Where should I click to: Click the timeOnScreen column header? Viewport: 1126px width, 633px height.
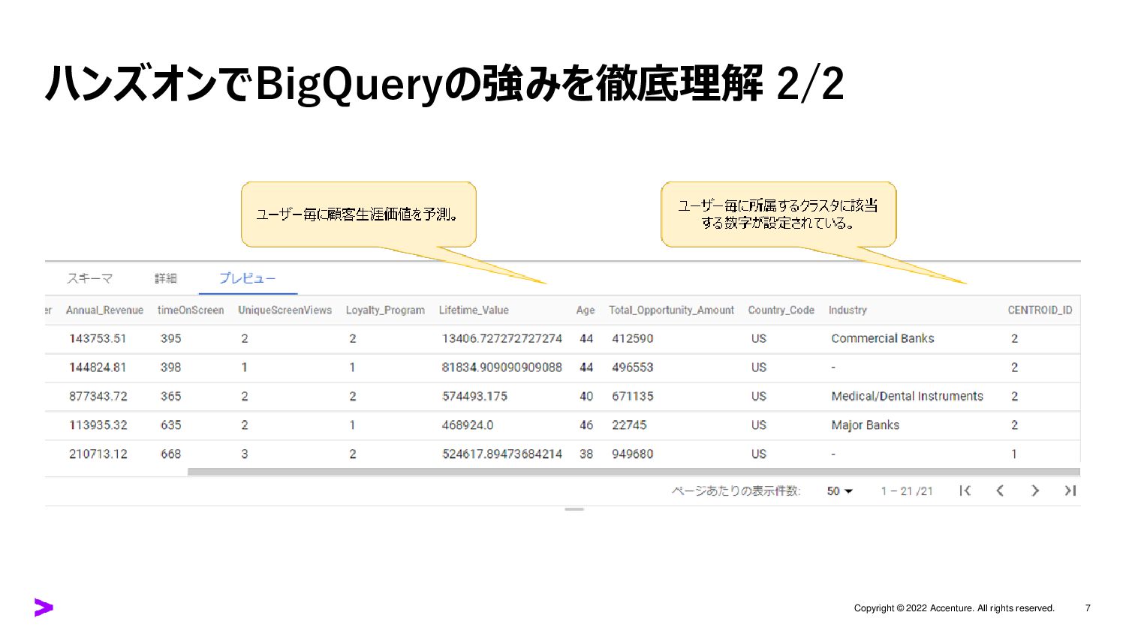click(191, 310)
